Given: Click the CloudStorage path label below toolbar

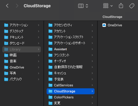Looking at the screenshot, I should click(112, 17).
